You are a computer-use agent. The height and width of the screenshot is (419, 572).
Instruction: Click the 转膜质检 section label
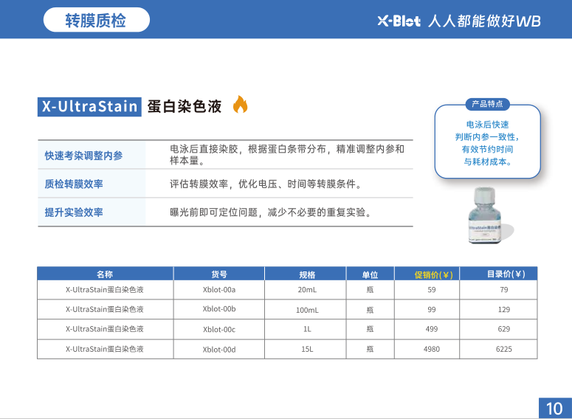96,20
